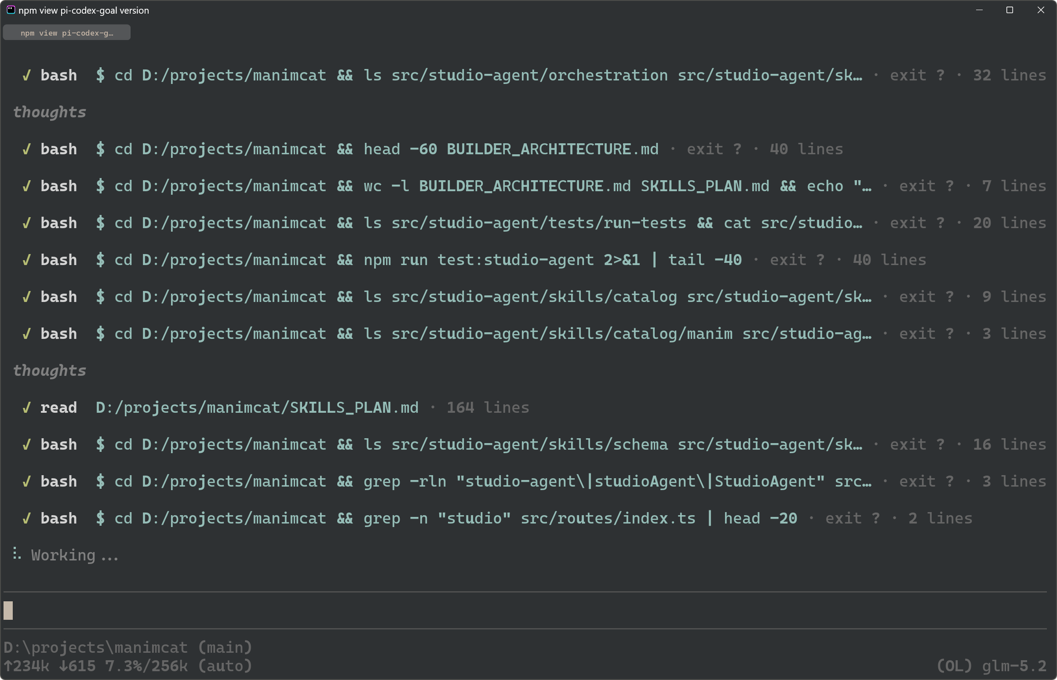Click the D:\projects\manimcat (main) status text
The height and width of the screenshot is (680, 1057).
(x=128, y=648)
